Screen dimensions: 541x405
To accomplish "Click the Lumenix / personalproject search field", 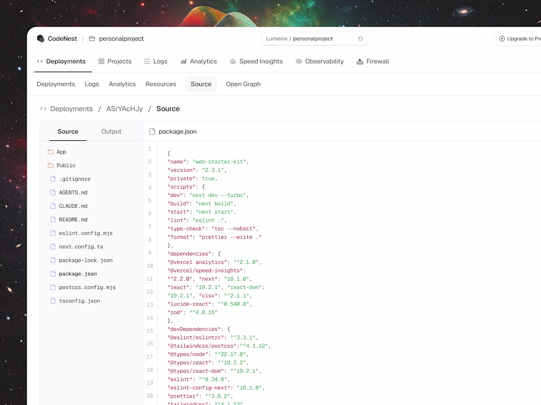I will click(314, 39).
